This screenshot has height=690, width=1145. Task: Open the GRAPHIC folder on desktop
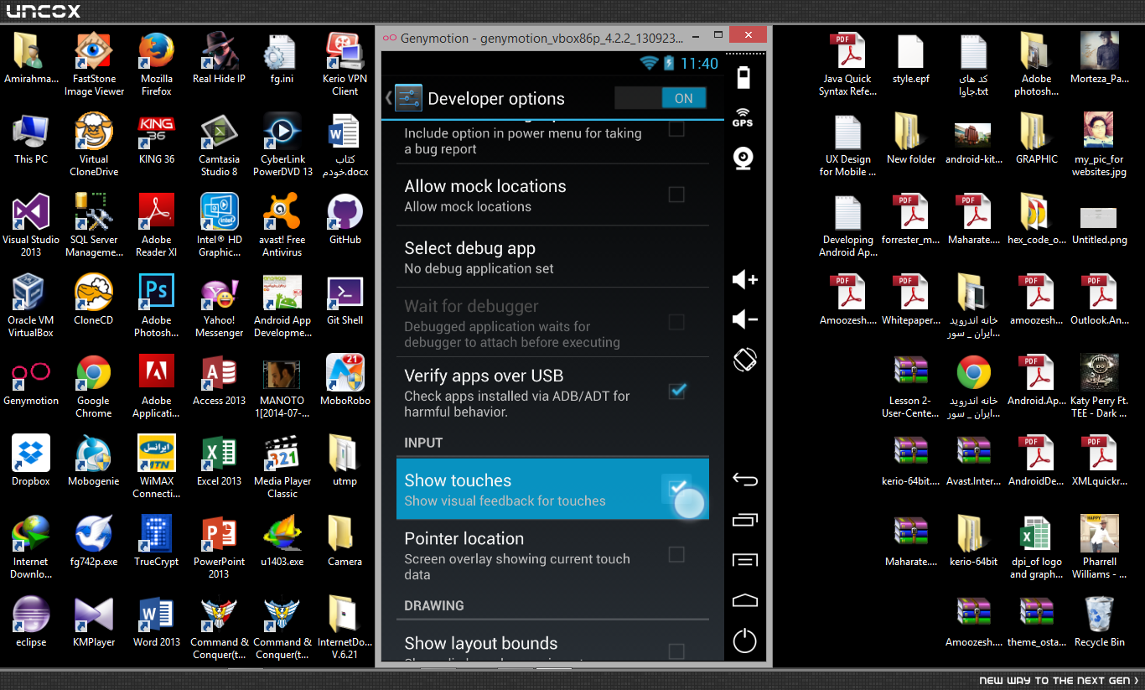point(1037,132)
